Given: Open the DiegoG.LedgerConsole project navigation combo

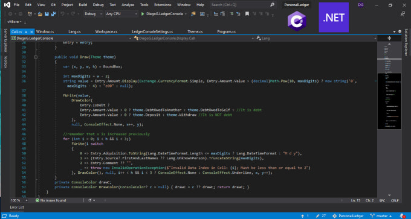Looking at the screenshot, I should [x=71, y=38].
